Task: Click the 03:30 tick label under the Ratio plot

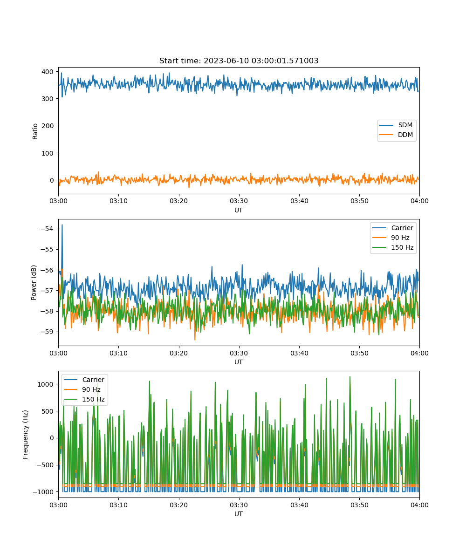Action: coord(239,201)
